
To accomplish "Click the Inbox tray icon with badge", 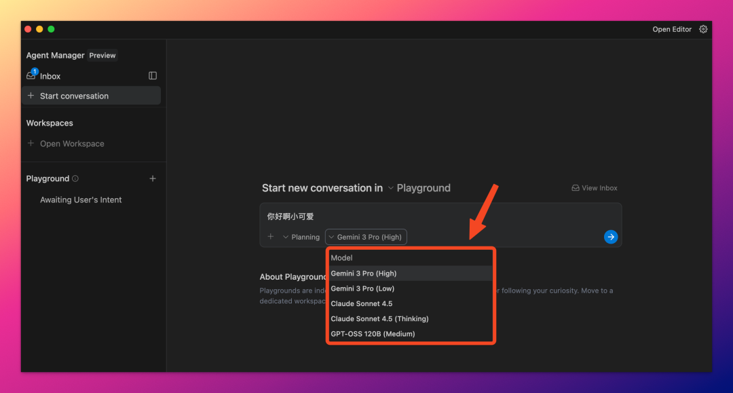I will point(31,75).
